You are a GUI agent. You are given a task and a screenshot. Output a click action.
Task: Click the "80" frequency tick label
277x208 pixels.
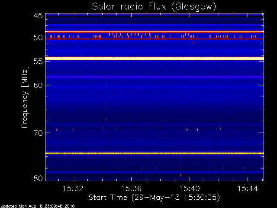pos(38,178)
